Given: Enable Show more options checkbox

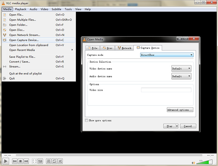Looking at the screenshot, I should 87,120.
